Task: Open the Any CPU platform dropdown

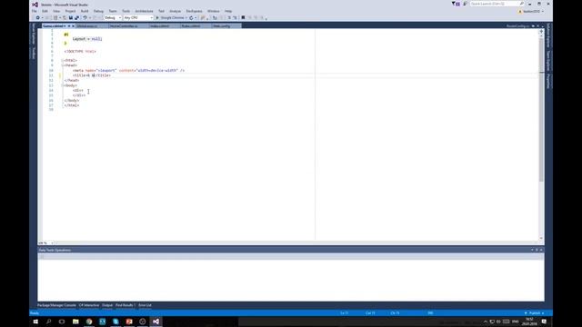Action: pyautogui.click(x=138, y=18)
